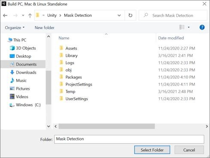Viewport: 210px width, 158px height.
Task: Click into the Folder name field
Action: click(129, 139)
